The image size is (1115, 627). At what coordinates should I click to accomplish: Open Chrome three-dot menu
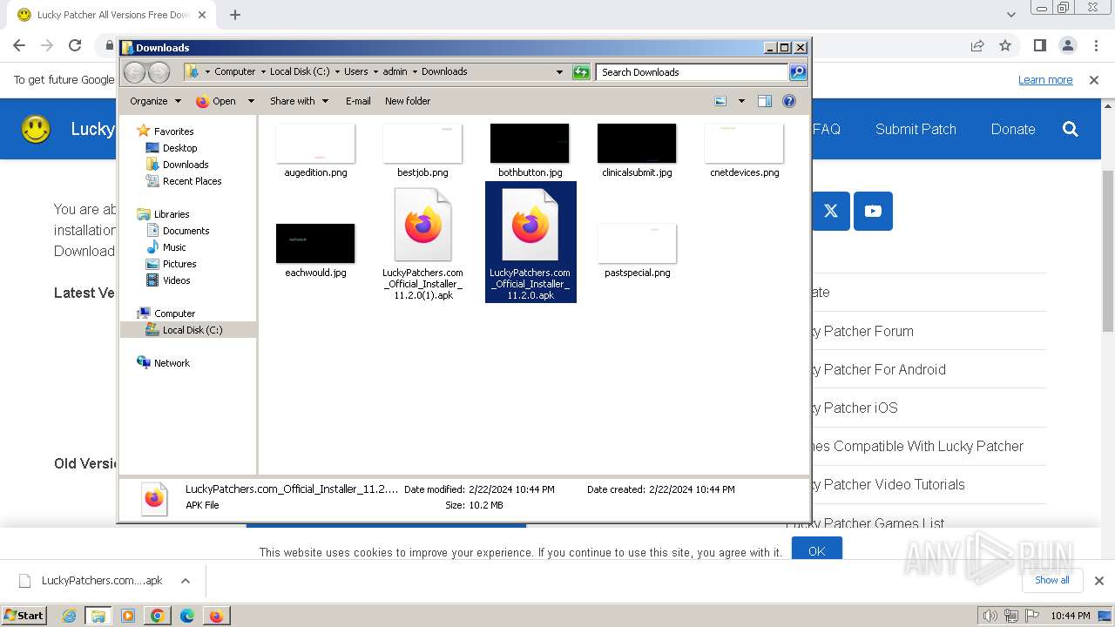pos(1095,45)
